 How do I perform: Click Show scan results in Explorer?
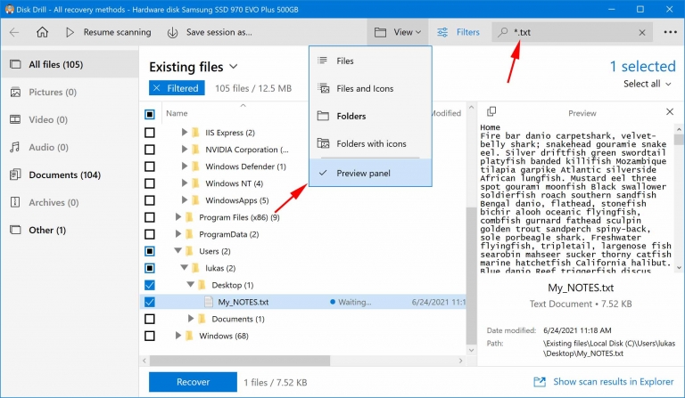click(x=607, y=382)
